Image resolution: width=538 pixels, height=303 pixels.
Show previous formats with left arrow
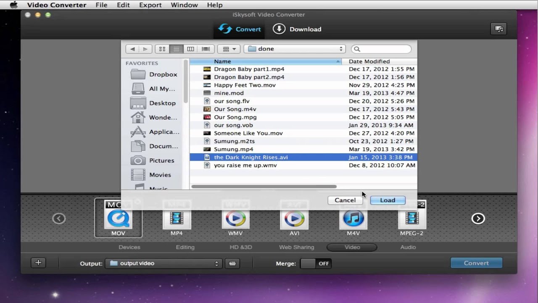tap(59, 218)
